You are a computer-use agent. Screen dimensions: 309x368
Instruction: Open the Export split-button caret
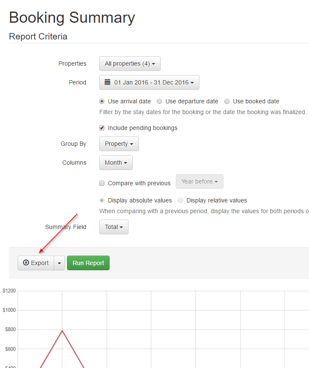[59, 263]
